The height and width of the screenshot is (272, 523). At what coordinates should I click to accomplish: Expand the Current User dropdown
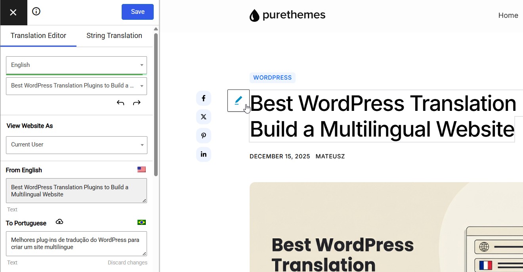coord(76,145)
